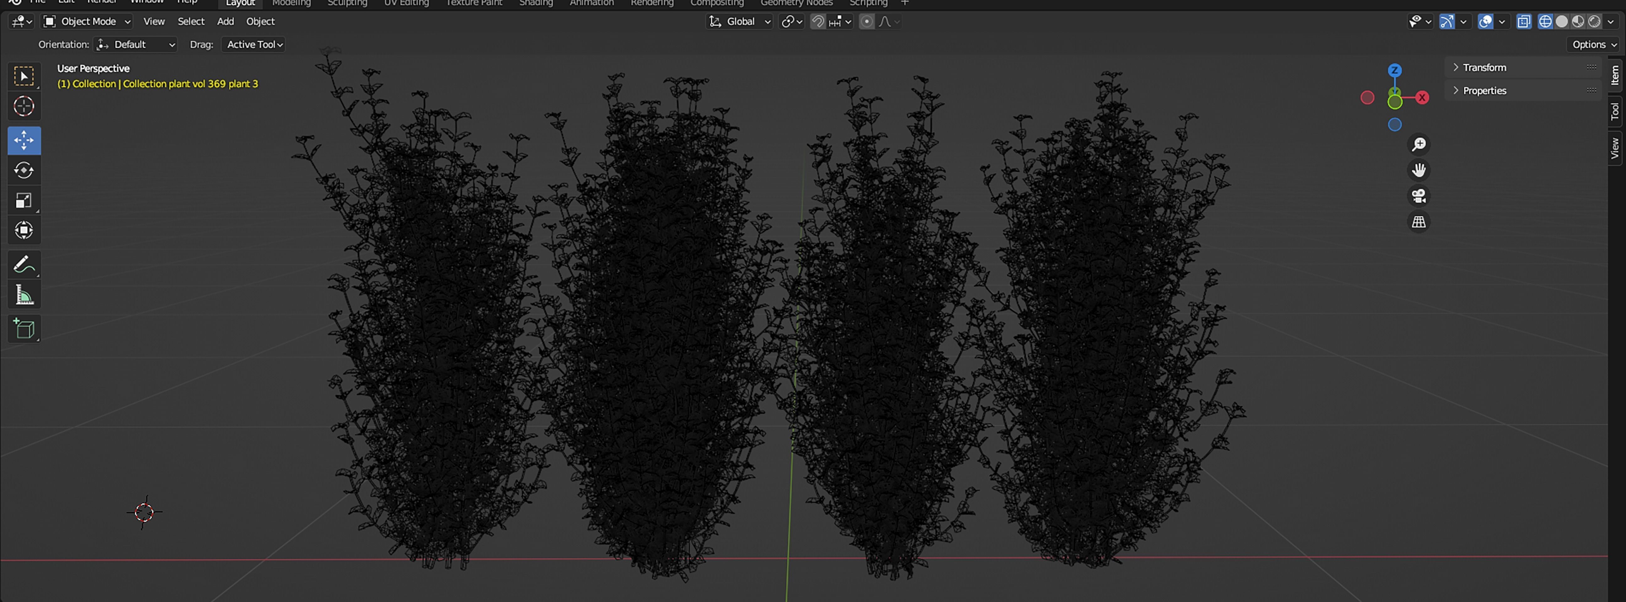Switch to the Geometry Nodes workspace tab
Image resolution: width=1626 pixels, height=602 pixels.
point(797,3)
